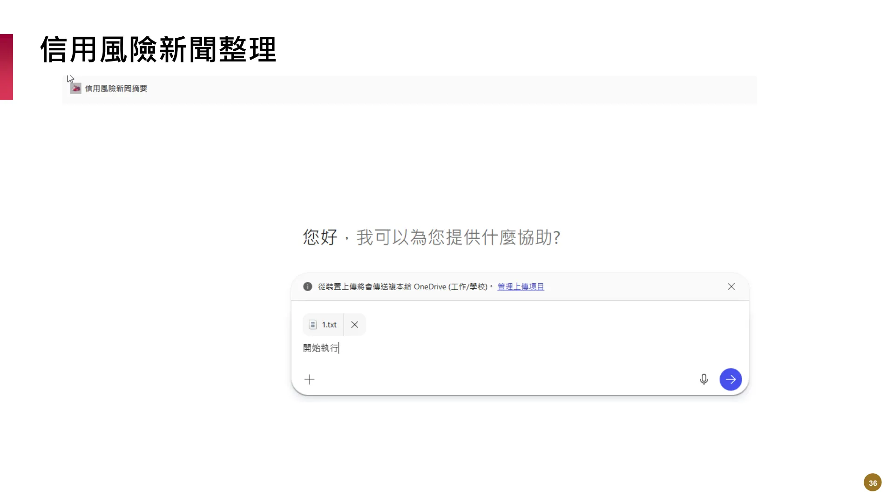
Task: Select the 信用風險新聞摘要 agent title
Action: click(x=116, y=88)
